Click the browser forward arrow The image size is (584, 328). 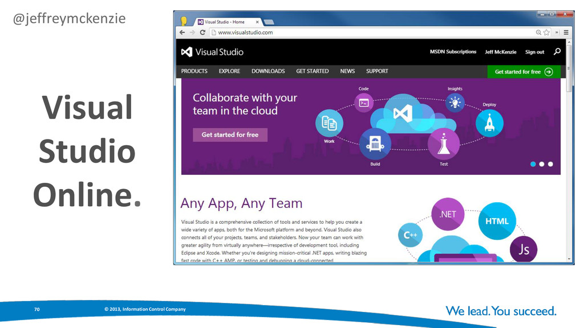[192, 32]
